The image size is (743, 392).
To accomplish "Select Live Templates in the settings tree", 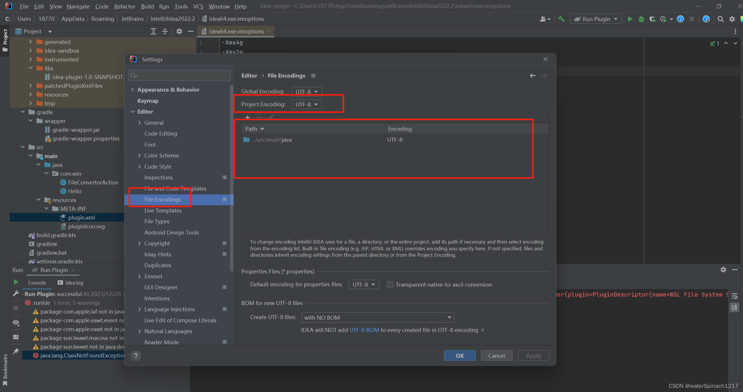I will (163, 210).
